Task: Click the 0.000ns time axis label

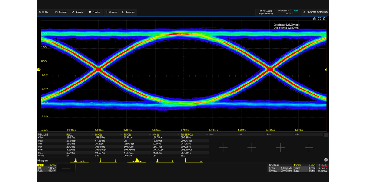Action: click(99, 130)
